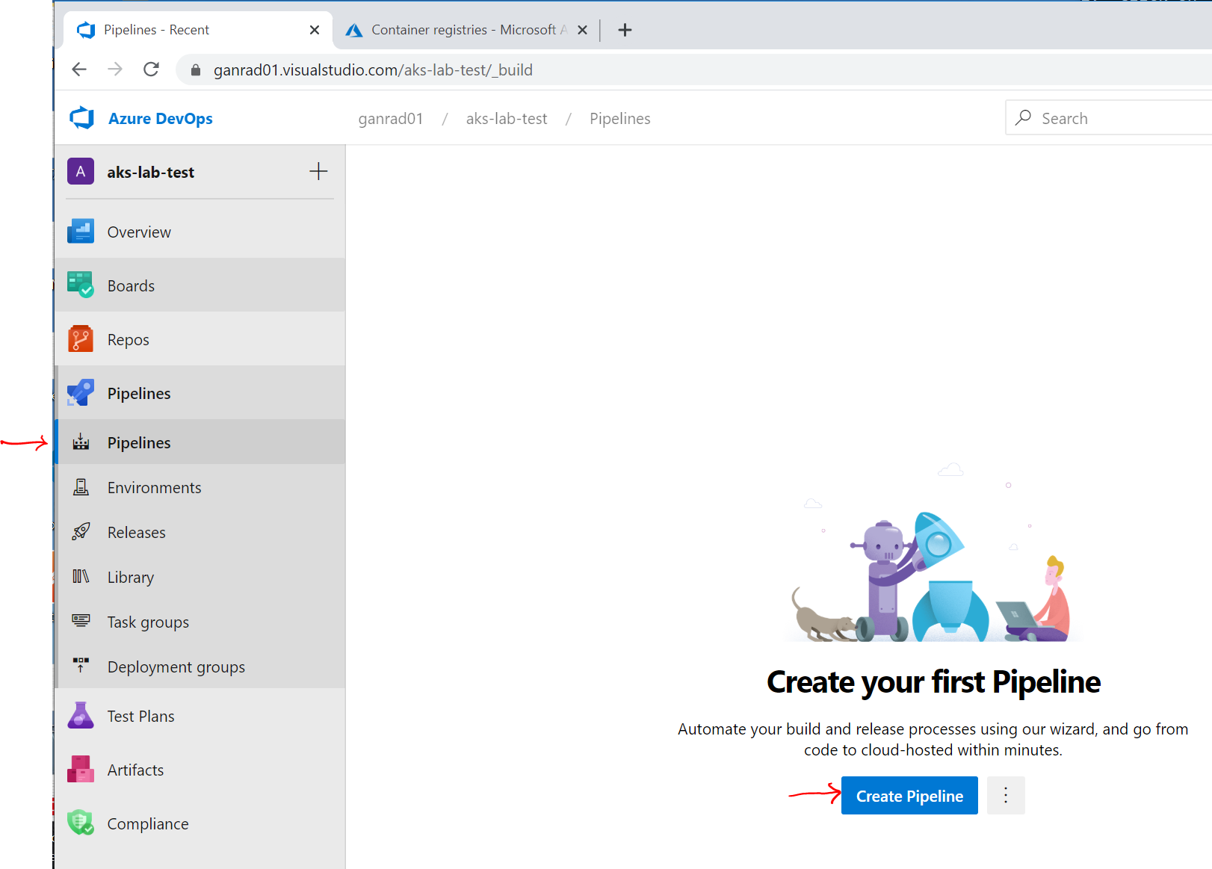Screen dimensions: 1212x869
Task: Click the aks-lab-test project avatar icon
Action: 81,171
